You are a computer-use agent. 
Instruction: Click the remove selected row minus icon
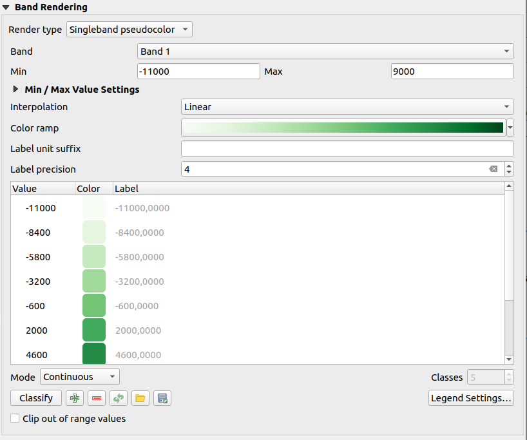click(x=97, y=398)
